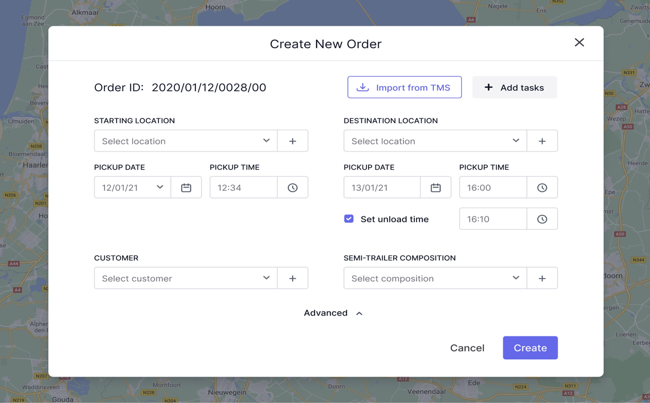Screen dimensions: 650x403
Task: Click the download icon on Import from TMS
Action: tap(363, 87)
